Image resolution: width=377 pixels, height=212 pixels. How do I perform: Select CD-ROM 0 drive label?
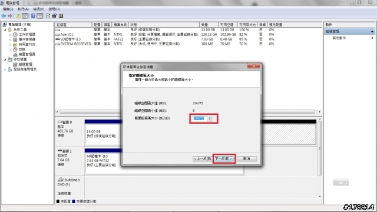coord(70,187)
